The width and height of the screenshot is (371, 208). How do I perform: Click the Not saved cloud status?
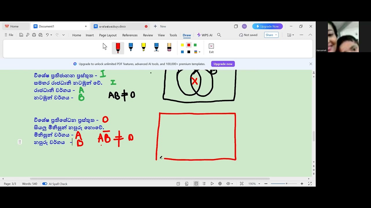(x=248, y=35)
